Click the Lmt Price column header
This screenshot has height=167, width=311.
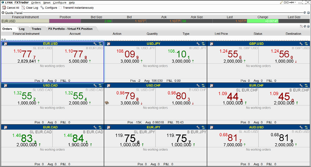221,34
